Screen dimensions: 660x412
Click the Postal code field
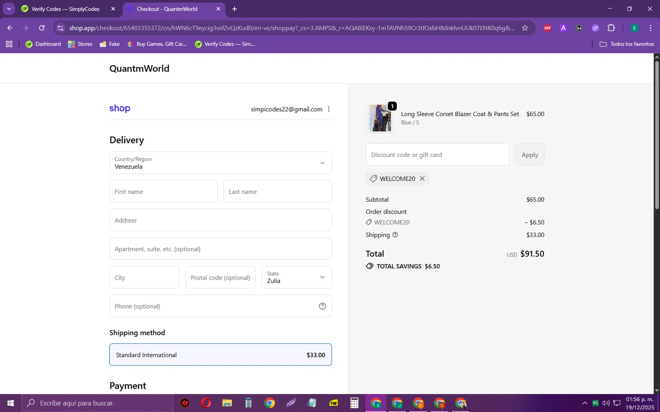pyautogui.click(x=220, y=277)
